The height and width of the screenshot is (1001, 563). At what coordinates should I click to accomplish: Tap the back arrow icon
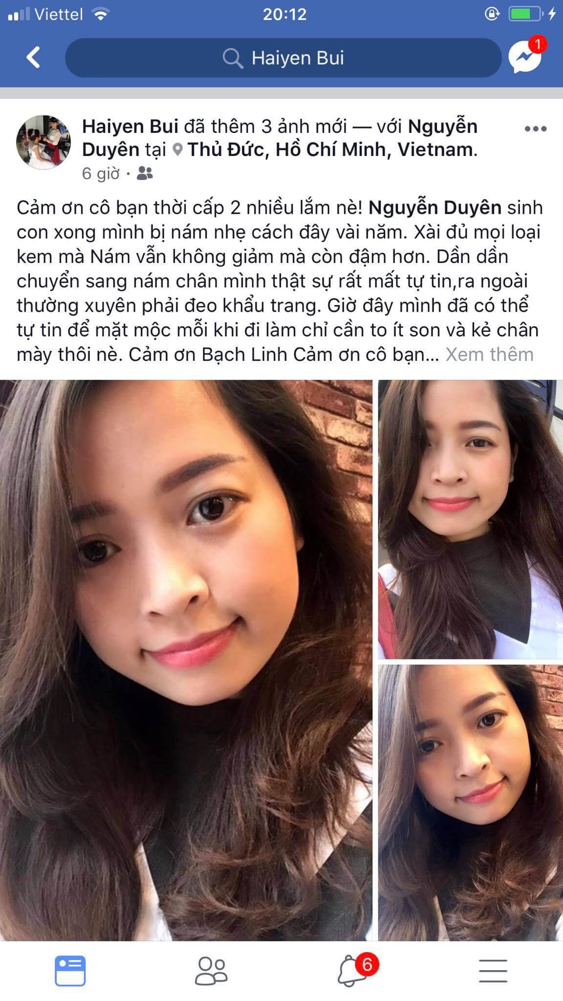(33, 58)
